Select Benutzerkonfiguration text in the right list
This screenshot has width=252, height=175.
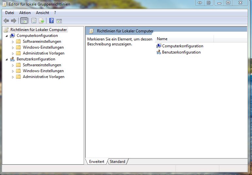pyautogui.click(x=181, y=52)
